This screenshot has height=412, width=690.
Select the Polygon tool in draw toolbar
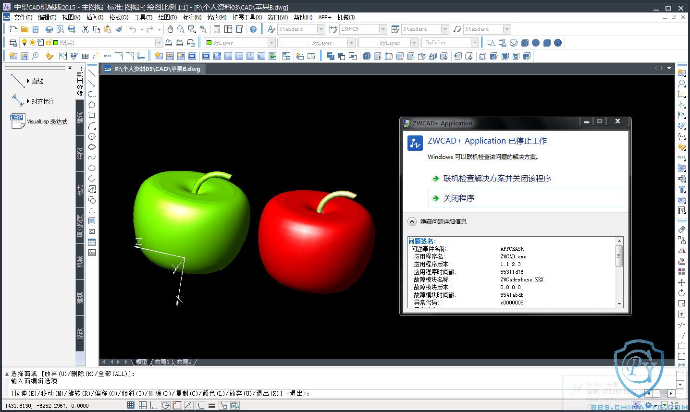point(92,105)
